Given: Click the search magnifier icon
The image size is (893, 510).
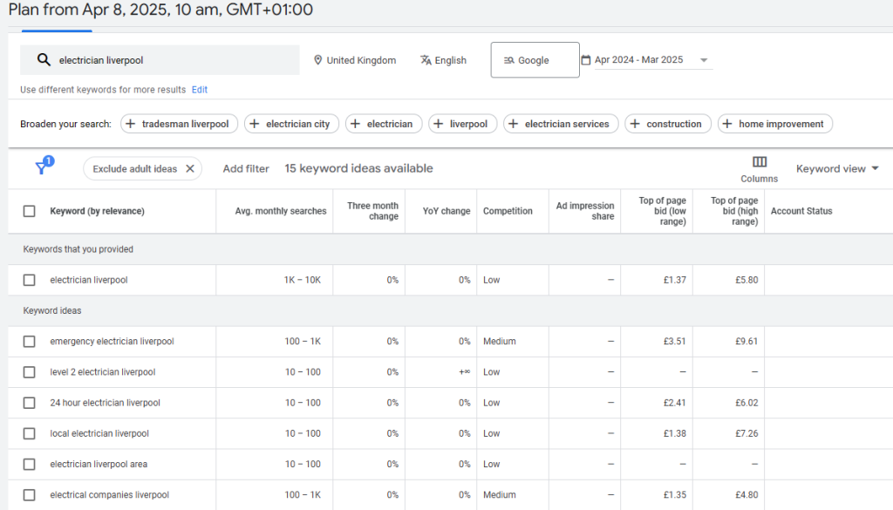Looking at the screenshot, I should point(44,60).
